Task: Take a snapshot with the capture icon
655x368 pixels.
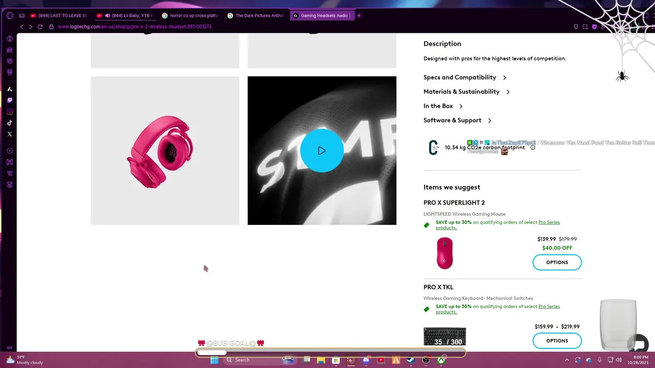Action: [x=585, y=27]
